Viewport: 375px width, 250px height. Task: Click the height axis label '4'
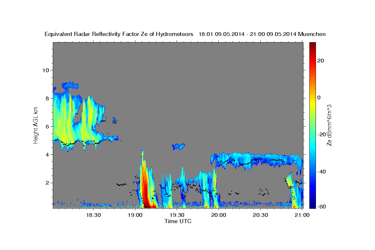47,155
